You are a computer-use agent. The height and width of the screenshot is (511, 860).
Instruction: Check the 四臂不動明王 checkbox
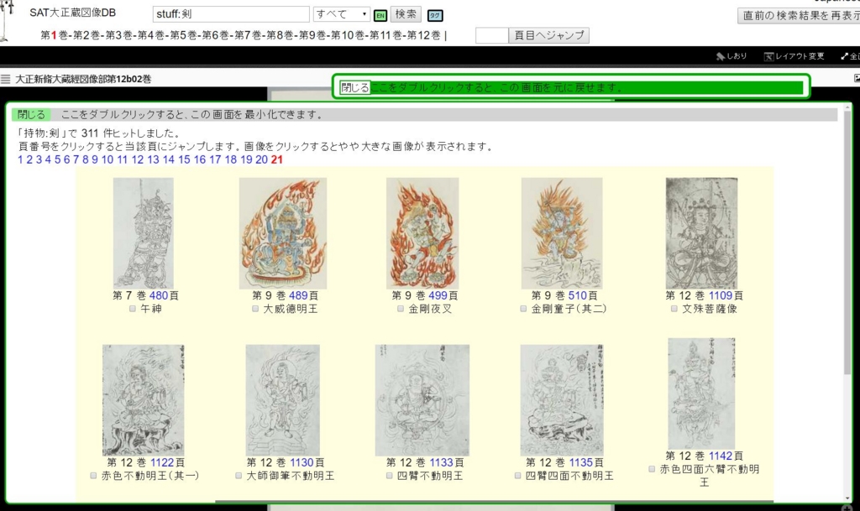pos(389,476)
